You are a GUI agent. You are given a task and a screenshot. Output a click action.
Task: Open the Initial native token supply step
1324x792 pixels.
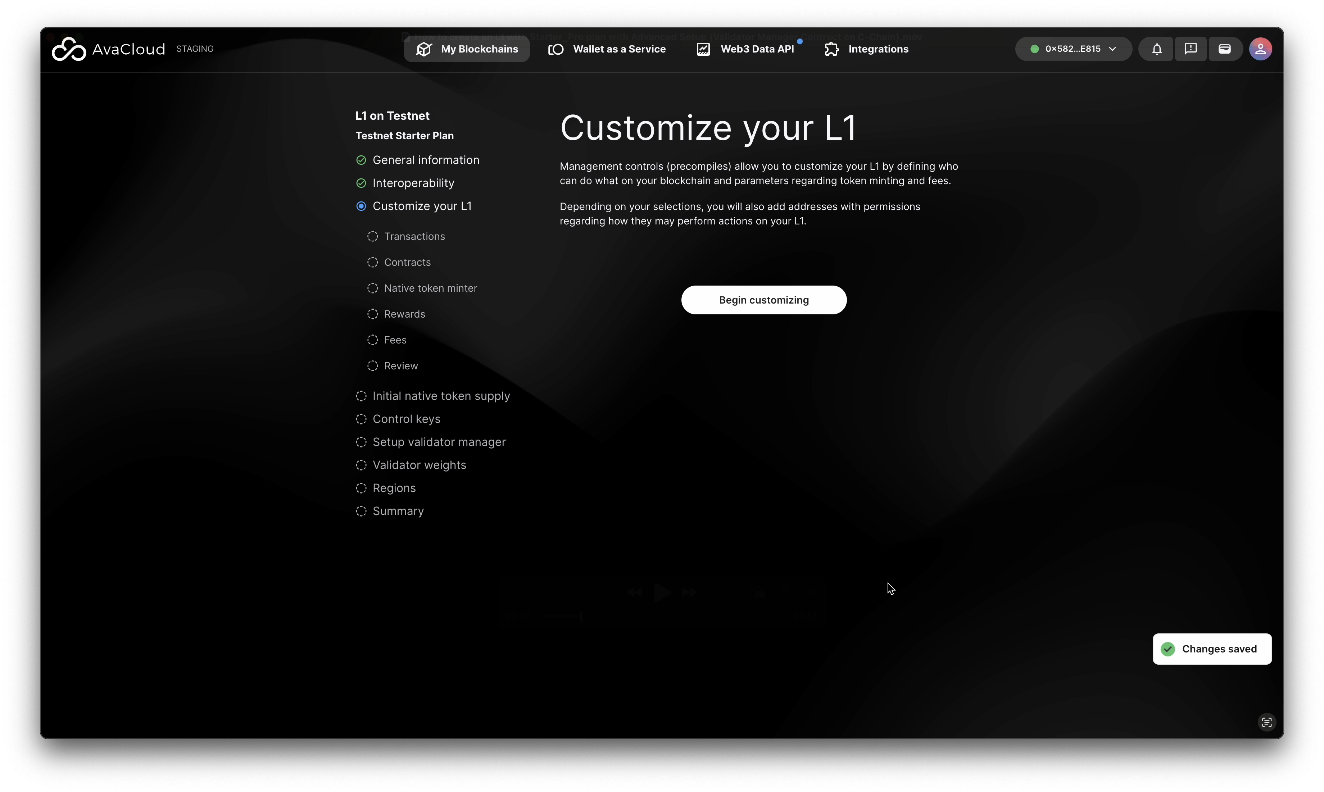pyautogui.click(x=440, y=396)
